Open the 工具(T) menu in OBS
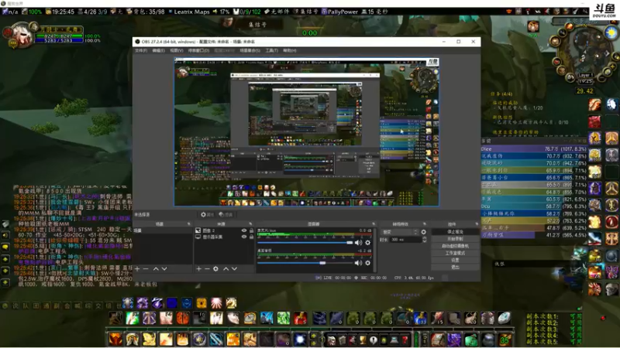The height and width of the screenshot is (348, 620). tap(272, 50)
